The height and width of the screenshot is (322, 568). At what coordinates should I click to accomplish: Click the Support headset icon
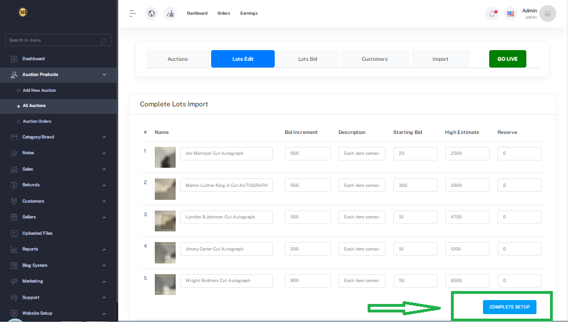[14, 298]
